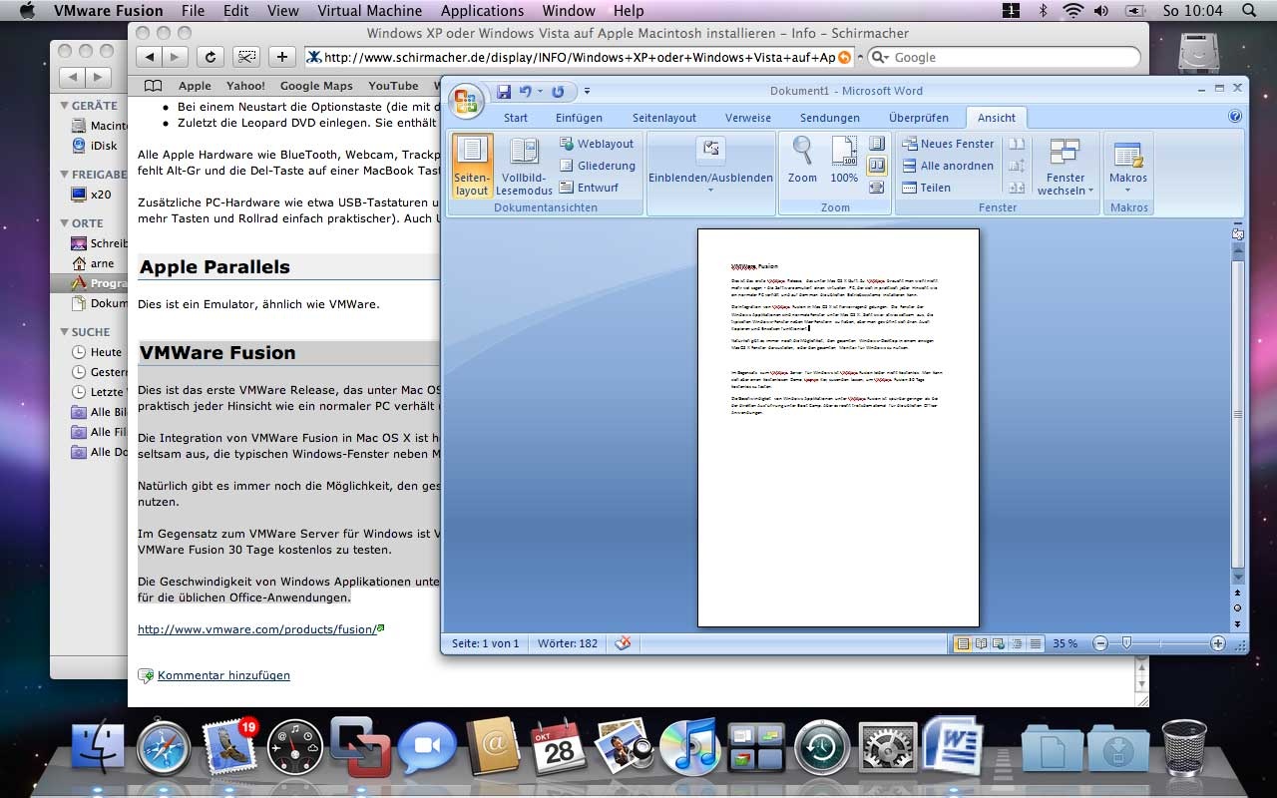Click the zoom slider in Word status bar
This screenshot has width=1277, height=798.
pos(1126,643)
